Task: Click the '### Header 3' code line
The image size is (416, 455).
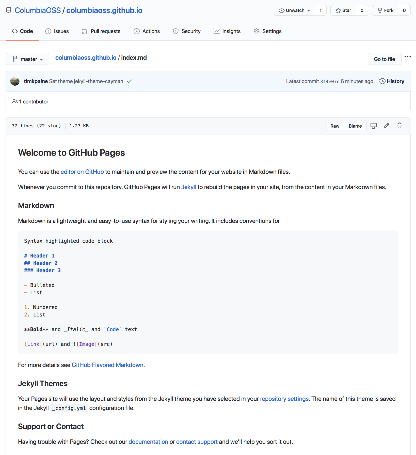Action: (42, 270)
